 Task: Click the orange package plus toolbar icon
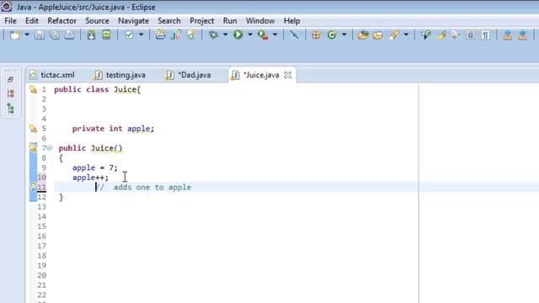tap(317, 35)
